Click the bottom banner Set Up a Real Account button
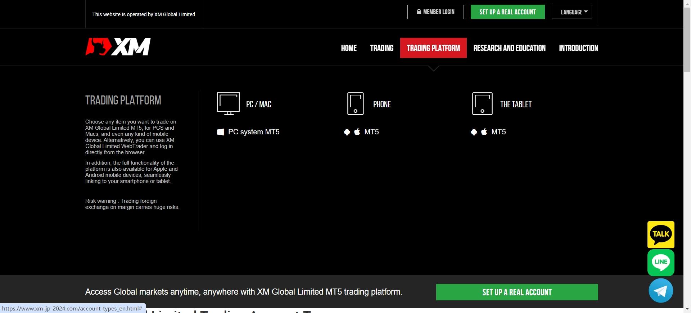This screenshot has width=691, height=313. [517, 292]
